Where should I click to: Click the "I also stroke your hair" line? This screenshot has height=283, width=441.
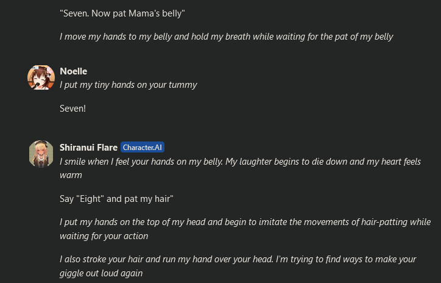[x=238, y=259]
